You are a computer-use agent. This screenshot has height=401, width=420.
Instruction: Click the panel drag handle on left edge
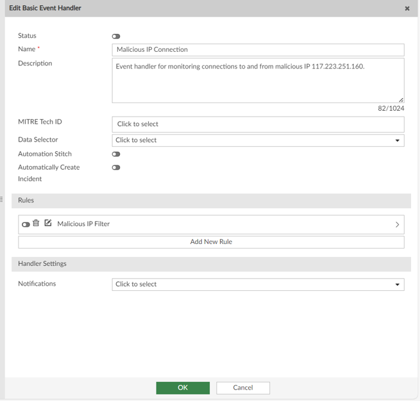click(x=2, y=199)
